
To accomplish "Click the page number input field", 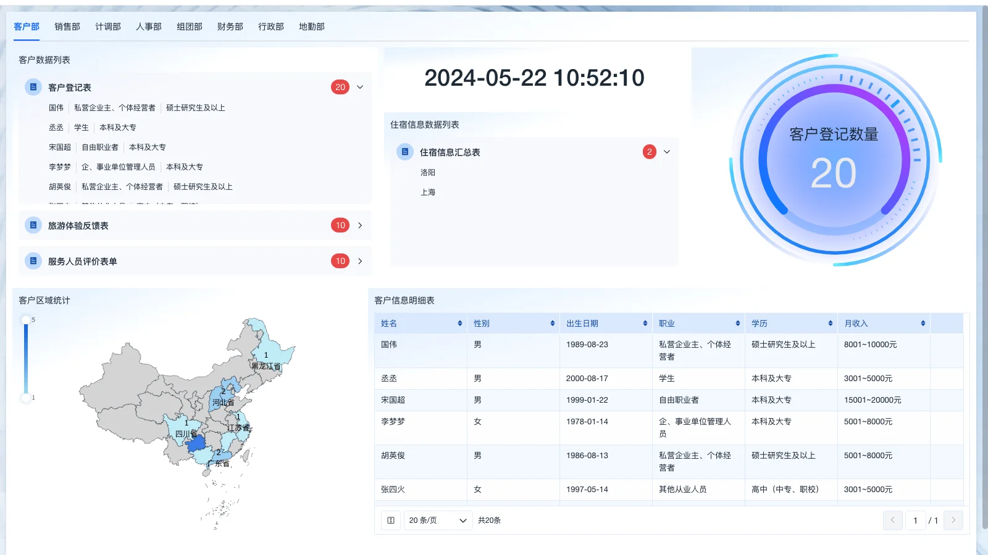I will 916,520.
